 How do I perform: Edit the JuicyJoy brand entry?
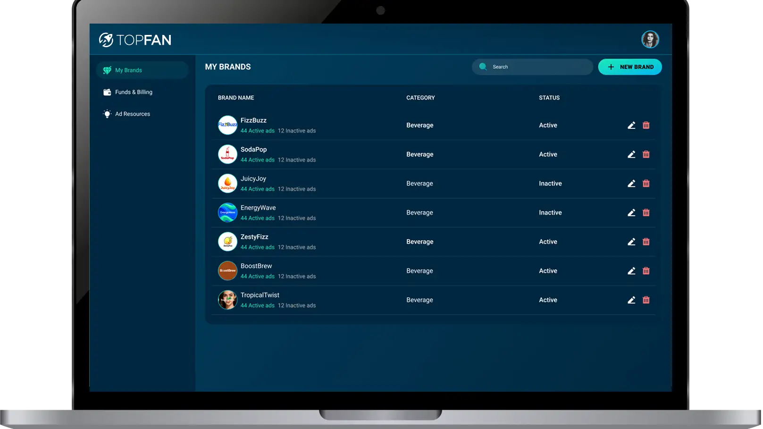point(631,184)
